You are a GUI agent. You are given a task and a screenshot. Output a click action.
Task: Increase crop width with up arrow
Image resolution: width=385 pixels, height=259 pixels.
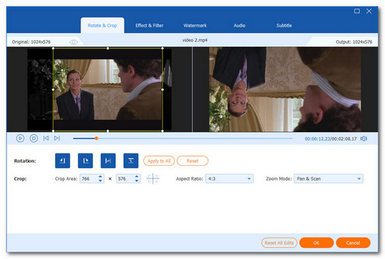pos(100,176)
